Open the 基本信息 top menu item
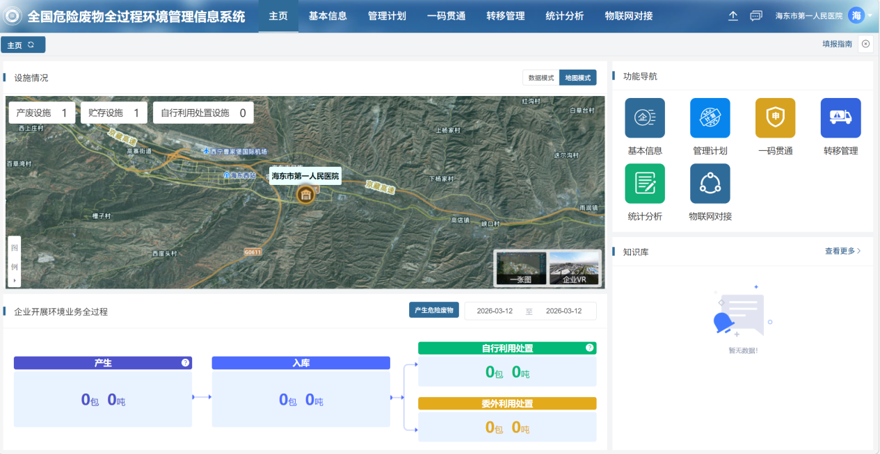880x454 pixels. (x=328, y=16)
